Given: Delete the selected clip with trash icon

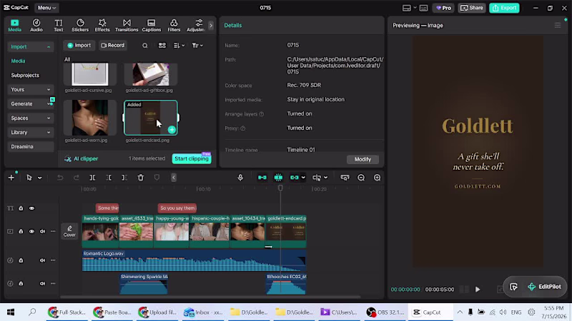Looking at the screenshot, I should point(141,178).
